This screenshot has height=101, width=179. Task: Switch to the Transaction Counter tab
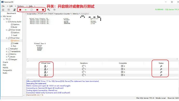click(x=63, y=14)
